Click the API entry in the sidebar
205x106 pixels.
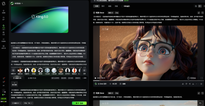(4, 86)
